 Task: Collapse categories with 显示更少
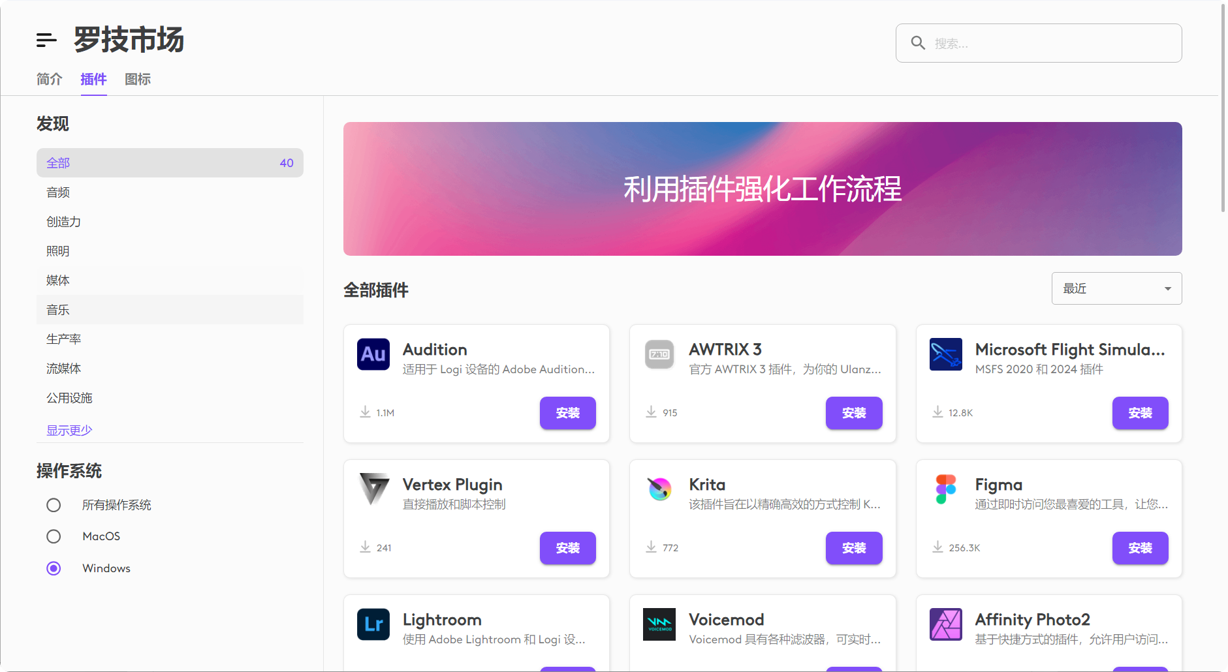69,430
